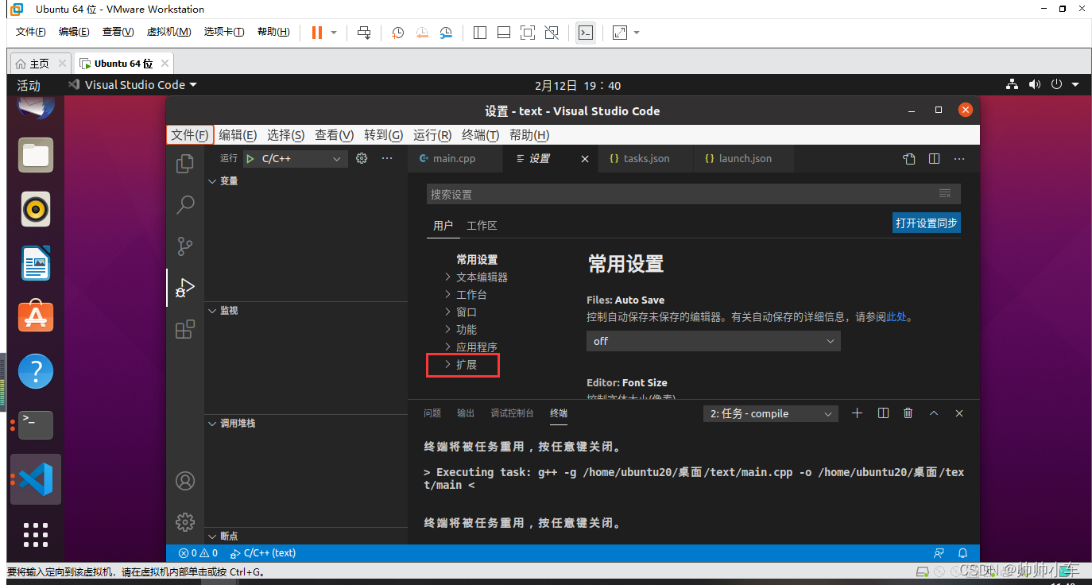This screenshot has height=585, width=1092.
Task: Close the terminal panel
Action: pos(959,413)
